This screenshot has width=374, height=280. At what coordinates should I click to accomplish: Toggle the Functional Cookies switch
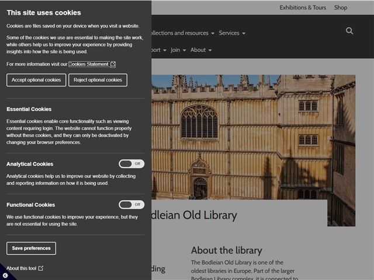(x=131, y=205)
